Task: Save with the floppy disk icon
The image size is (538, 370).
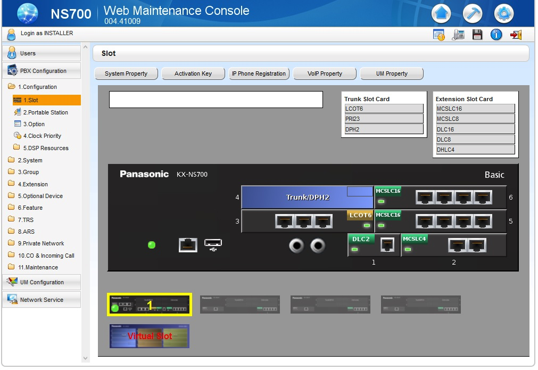Action: [477, 35]
